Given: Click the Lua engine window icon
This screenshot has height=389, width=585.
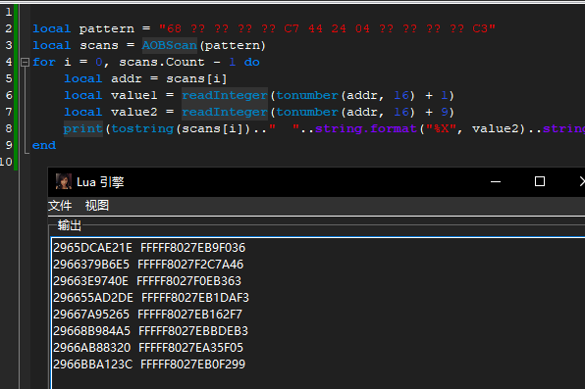Looking at the screenshot, I should [64, 182].
